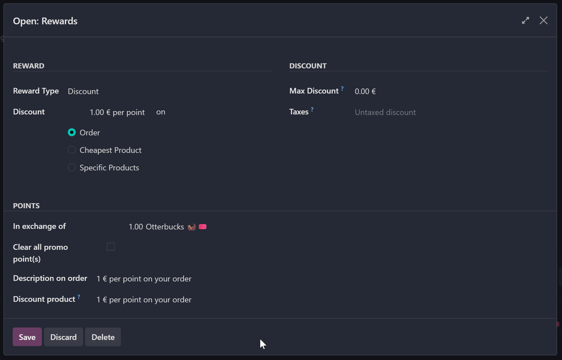This screenshot has width=562, height=360.
Task: Click the otter emoji next to Otterbucks
Action: [191, 227]
